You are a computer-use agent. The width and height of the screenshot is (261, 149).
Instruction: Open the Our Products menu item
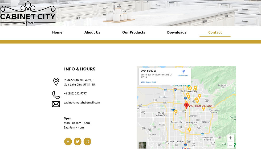(x=134, y=32)
